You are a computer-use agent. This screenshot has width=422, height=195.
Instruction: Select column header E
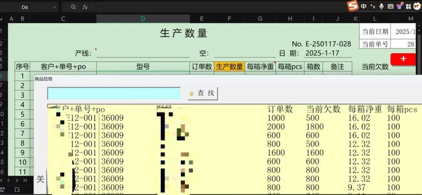[202, 18]
